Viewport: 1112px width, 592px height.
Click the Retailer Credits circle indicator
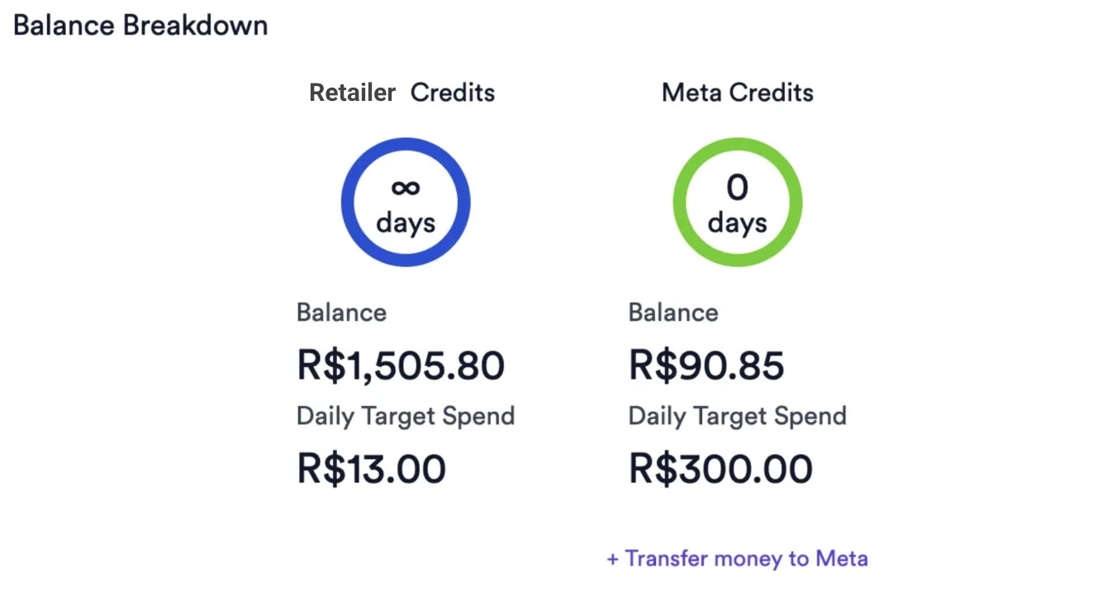(x=405, y=201)
